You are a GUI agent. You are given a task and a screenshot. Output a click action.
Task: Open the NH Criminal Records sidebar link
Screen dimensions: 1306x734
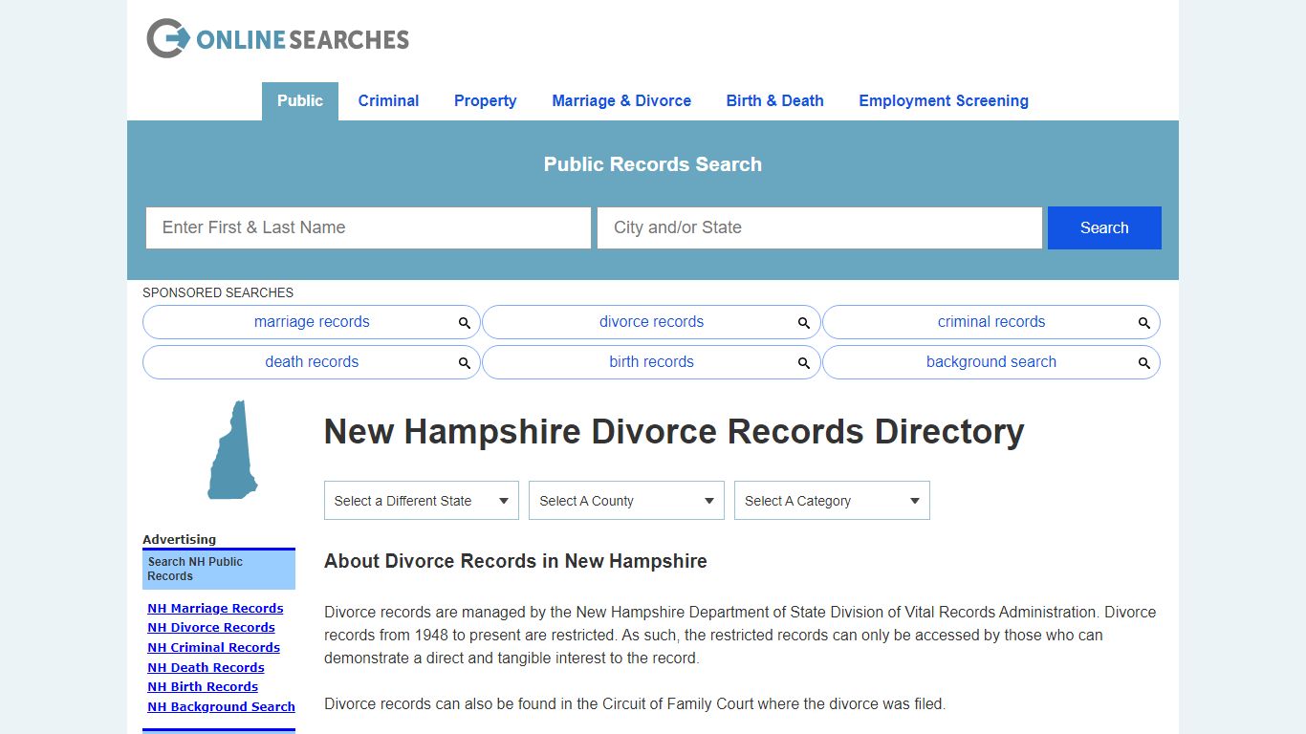[x=213, y=648]
